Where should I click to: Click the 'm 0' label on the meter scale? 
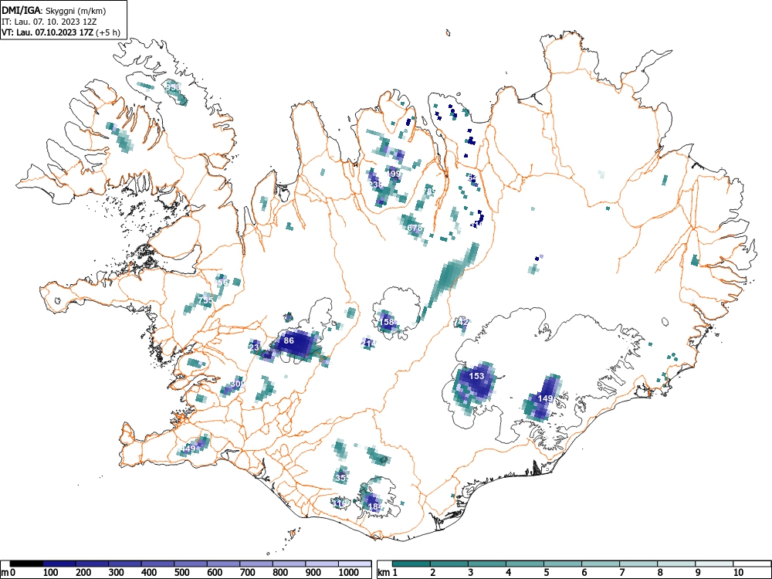[x=8, y=573]
